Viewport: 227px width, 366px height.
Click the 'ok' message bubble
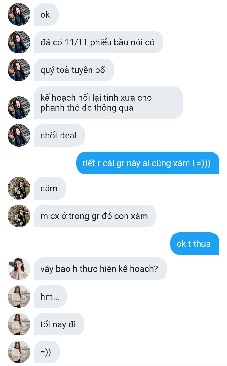[x=46, y=14]
